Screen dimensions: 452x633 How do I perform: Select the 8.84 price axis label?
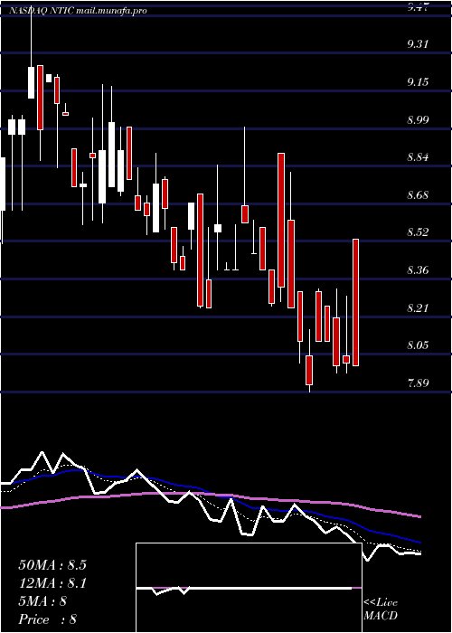point(418,157)
